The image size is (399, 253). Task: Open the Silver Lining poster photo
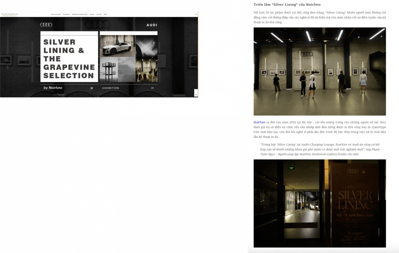pyautogui.click(x=320, y=203)
